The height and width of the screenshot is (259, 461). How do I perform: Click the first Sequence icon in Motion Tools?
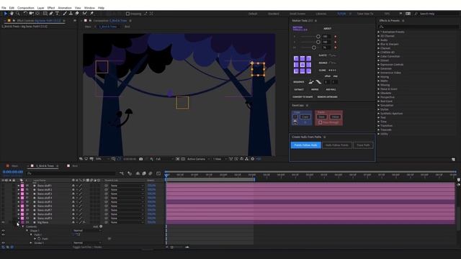point(311,82)
